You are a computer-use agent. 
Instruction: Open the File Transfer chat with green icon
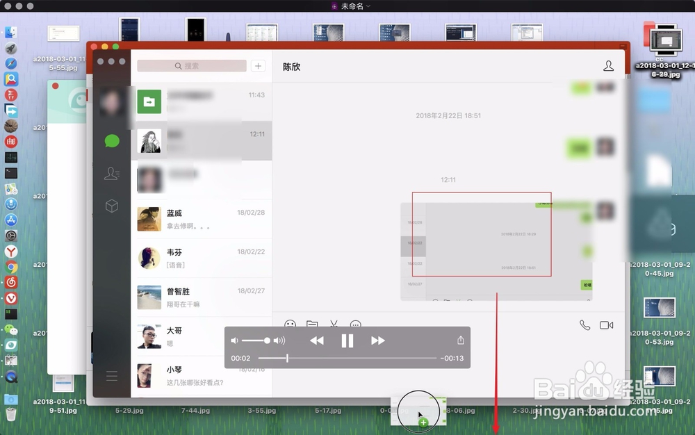click(202, 101)
